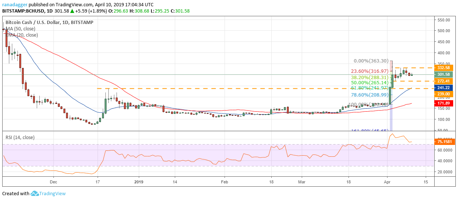Select the Fibonacci level '50.00%(265.14)'
Screen dimensions: 458x200
(370, 83)
